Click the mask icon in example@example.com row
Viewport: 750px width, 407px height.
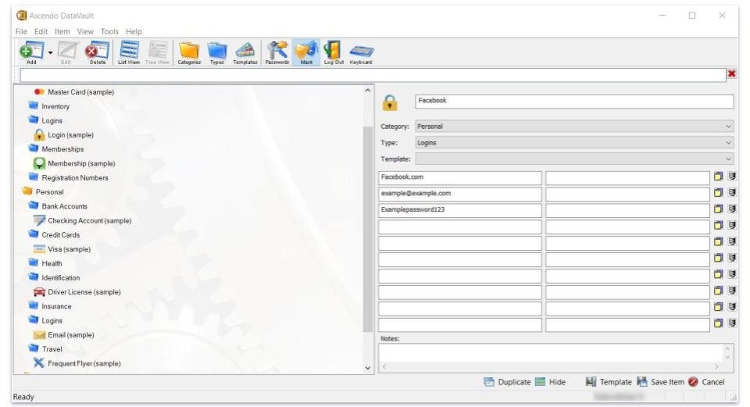point(731,193)
